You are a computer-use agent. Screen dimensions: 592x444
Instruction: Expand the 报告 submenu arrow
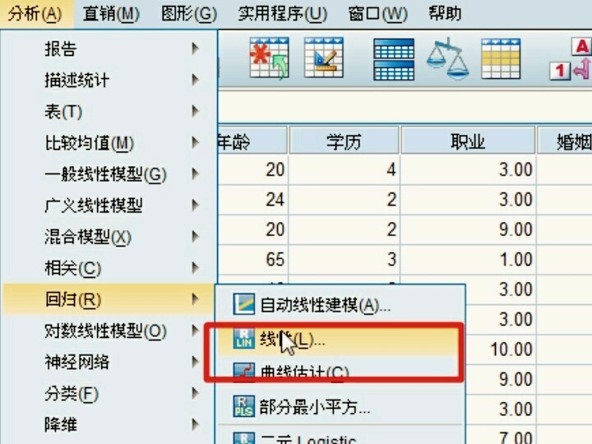(x=195, y=49)
